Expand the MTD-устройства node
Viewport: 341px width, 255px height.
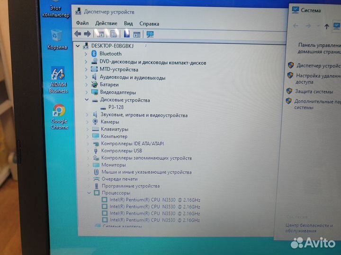(86, 69)
